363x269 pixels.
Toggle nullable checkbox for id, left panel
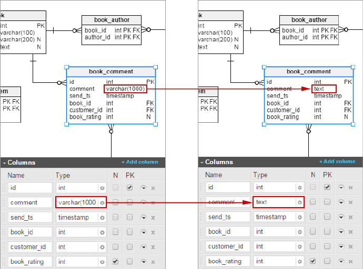tap(115, 188)
